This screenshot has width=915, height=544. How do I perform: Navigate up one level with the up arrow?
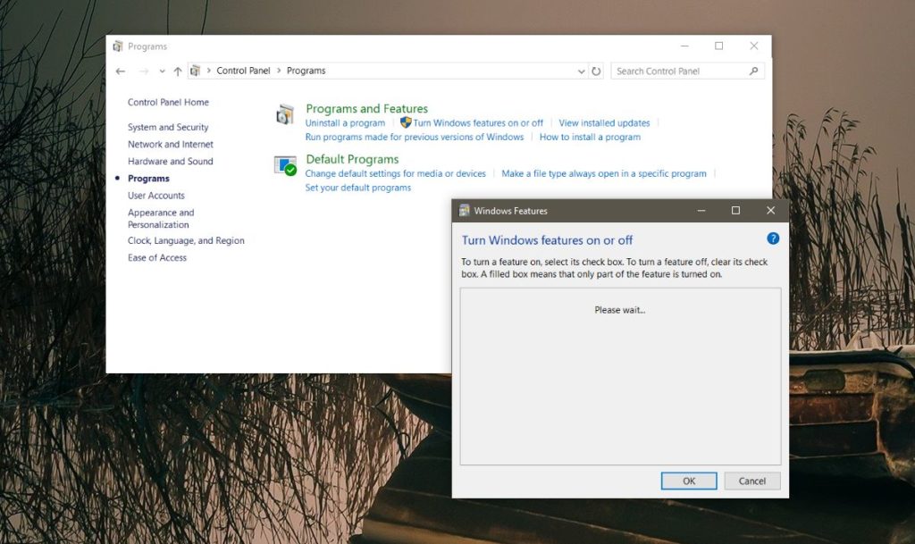pyautogui.click(x=178, y=71)
